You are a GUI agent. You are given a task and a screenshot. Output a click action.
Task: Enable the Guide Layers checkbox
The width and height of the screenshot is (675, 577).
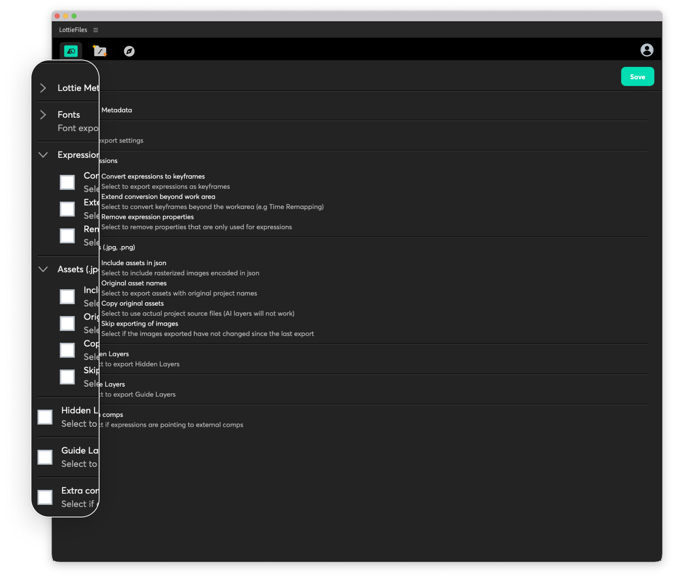click(x=45, y=457)
